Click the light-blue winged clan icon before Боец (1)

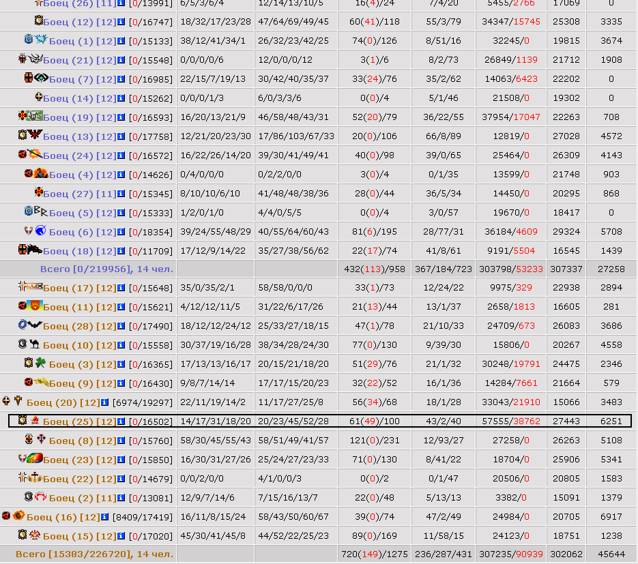(x=41, y=40)
